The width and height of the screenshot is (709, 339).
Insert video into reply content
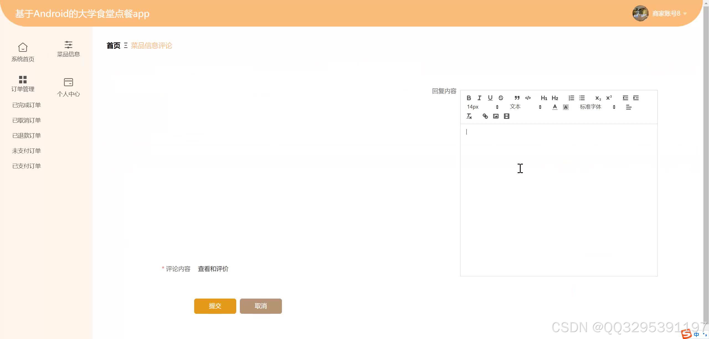point(507,116)
